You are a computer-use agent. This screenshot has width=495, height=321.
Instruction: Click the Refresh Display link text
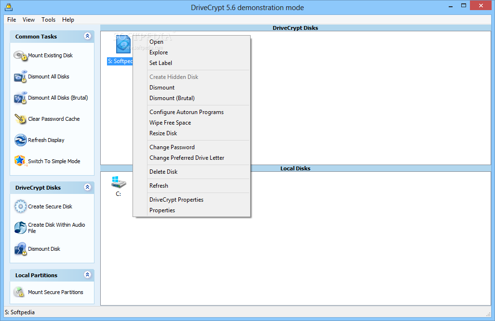point(46,140)
